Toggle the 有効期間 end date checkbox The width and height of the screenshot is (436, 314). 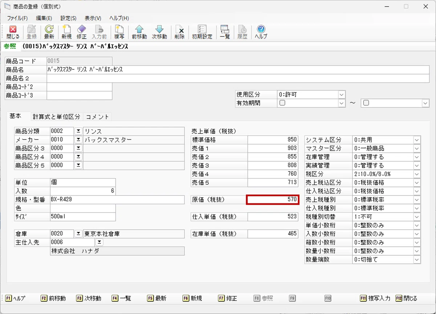(x=366, y=103)
